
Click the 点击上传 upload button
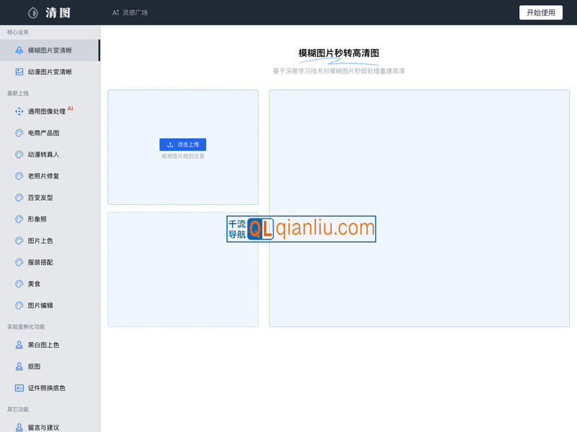pyautogui.click(x=182, y=144)
